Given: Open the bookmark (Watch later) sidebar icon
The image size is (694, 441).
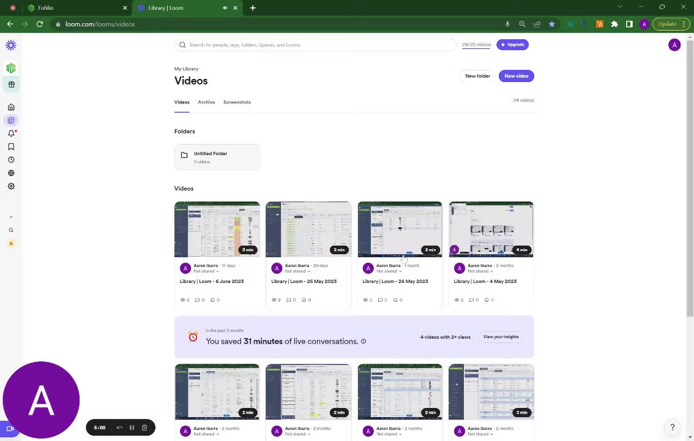Looking at the screenshot, I should (x=11, y=146).
